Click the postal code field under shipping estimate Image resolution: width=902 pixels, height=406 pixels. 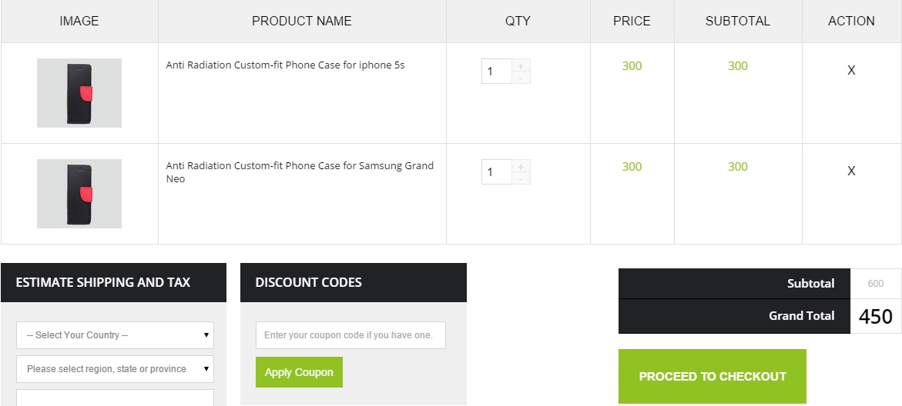coord(115,398)
